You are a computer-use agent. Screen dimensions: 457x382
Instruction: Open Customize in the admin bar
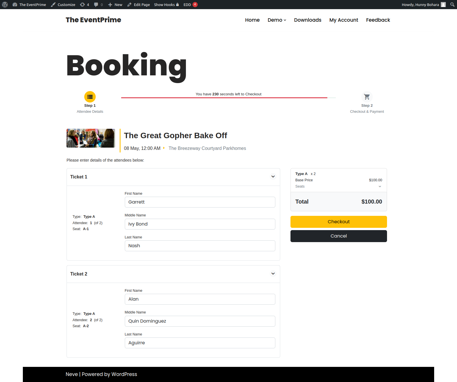pos(63,5)
